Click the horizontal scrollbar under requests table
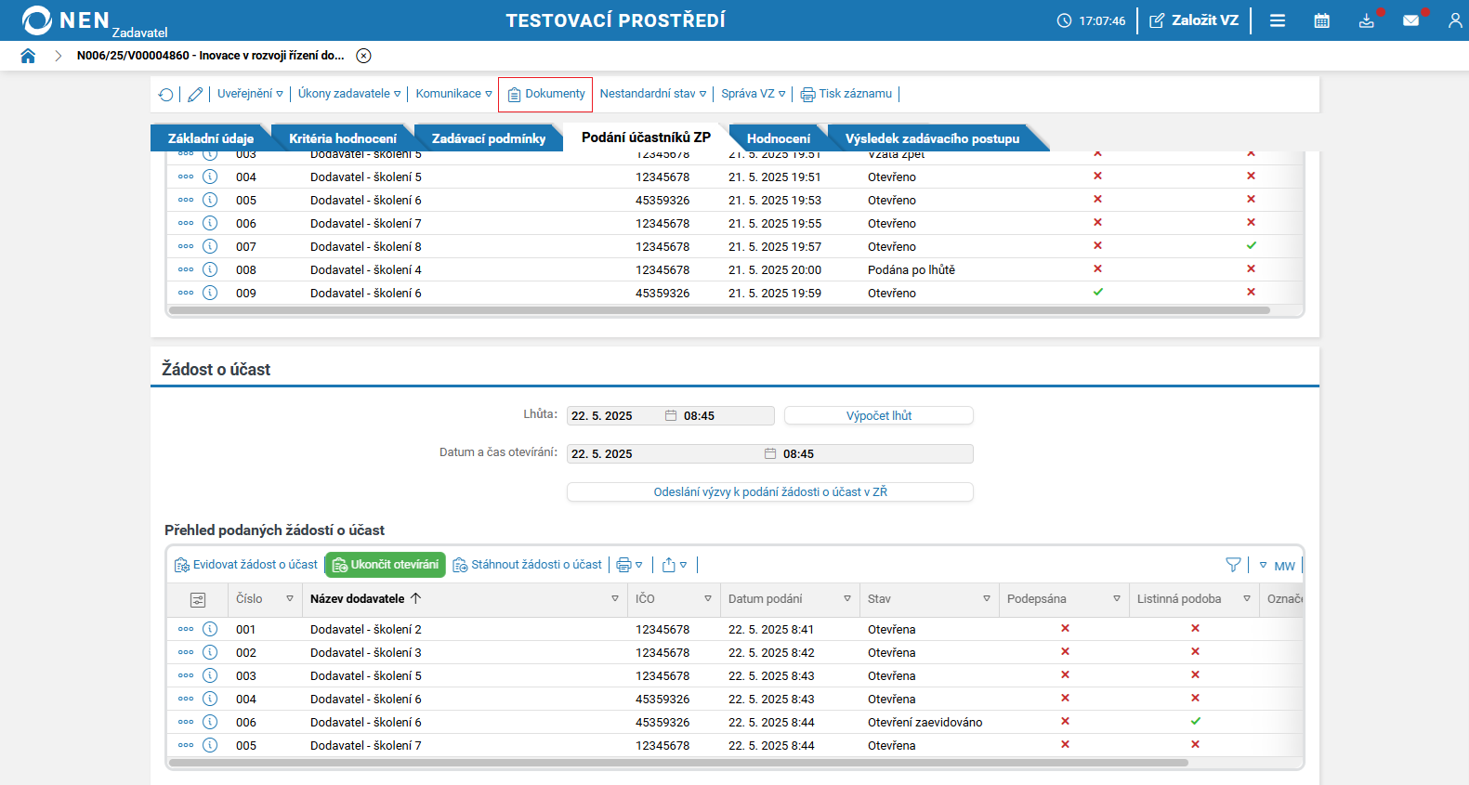 pos(678,763)
